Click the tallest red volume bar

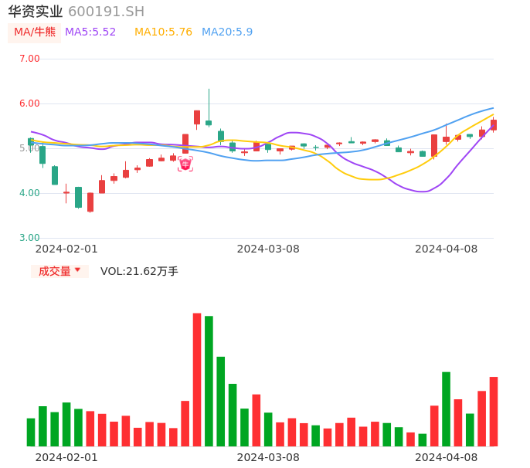point(197,379)
